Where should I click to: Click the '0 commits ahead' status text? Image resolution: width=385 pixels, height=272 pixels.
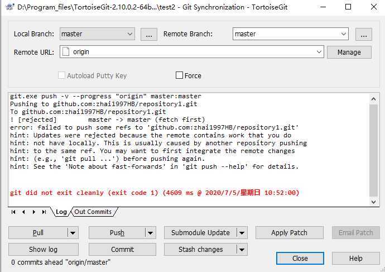click(x=61, y=263)
